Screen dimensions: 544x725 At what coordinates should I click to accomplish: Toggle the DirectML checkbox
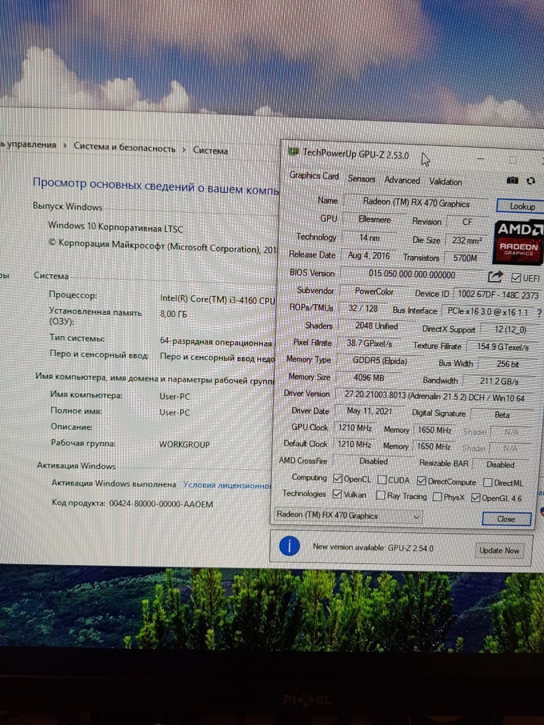pyautogui.click(x=487, y=483)
